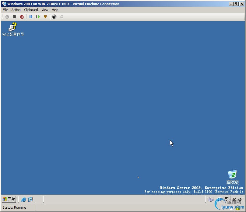Viewport: 246px width, 212px height.
Task: Open the File menu
Action: point(5,10)
